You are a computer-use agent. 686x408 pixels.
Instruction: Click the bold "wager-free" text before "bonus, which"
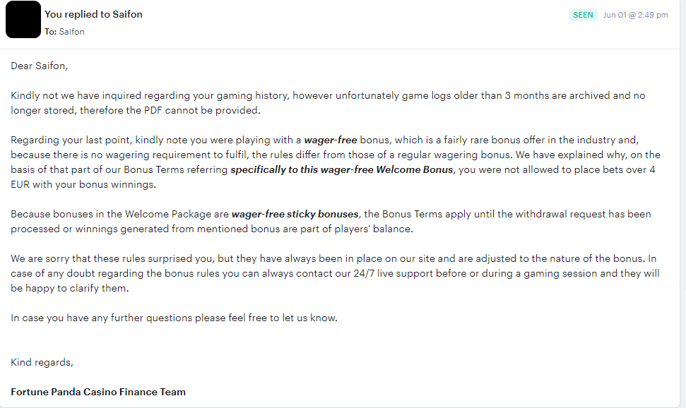point(332,140)
